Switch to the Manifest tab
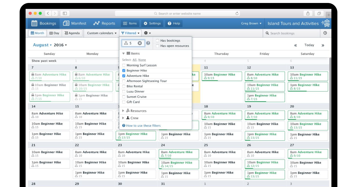 tap(75, 23)
